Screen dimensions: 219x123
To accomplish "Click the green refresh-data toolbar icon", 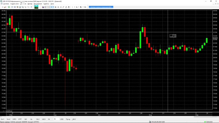I will [9, 7].
